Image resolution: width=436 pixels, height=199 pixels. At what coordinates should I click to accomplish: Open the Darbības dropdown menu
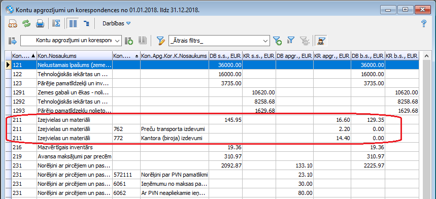pyautogui.click(x=117, y=24)
